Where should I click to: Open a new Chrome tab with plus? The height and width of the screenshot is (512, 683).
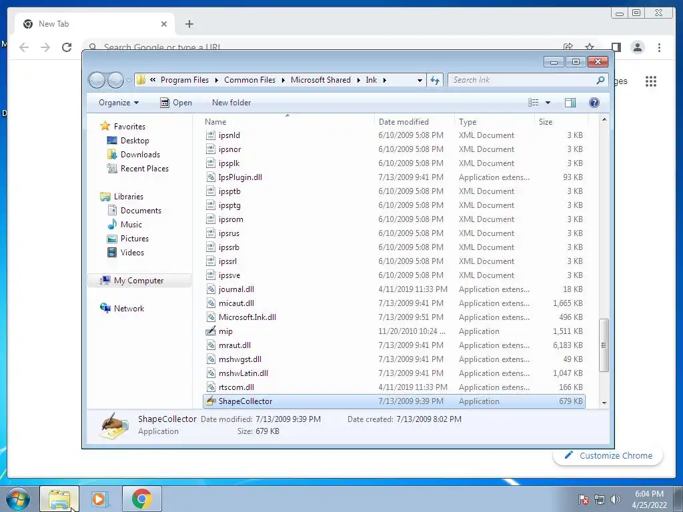pos(189,24)
